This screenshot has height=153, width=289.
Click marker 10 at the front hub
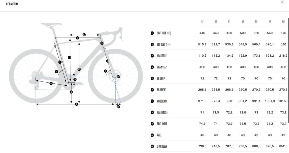pos(118,77)
